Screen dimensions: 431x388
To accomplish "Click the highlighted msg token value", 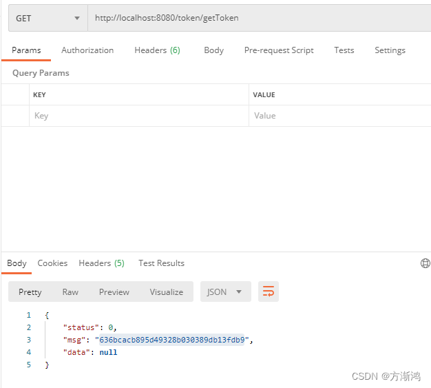I will 172,340.
